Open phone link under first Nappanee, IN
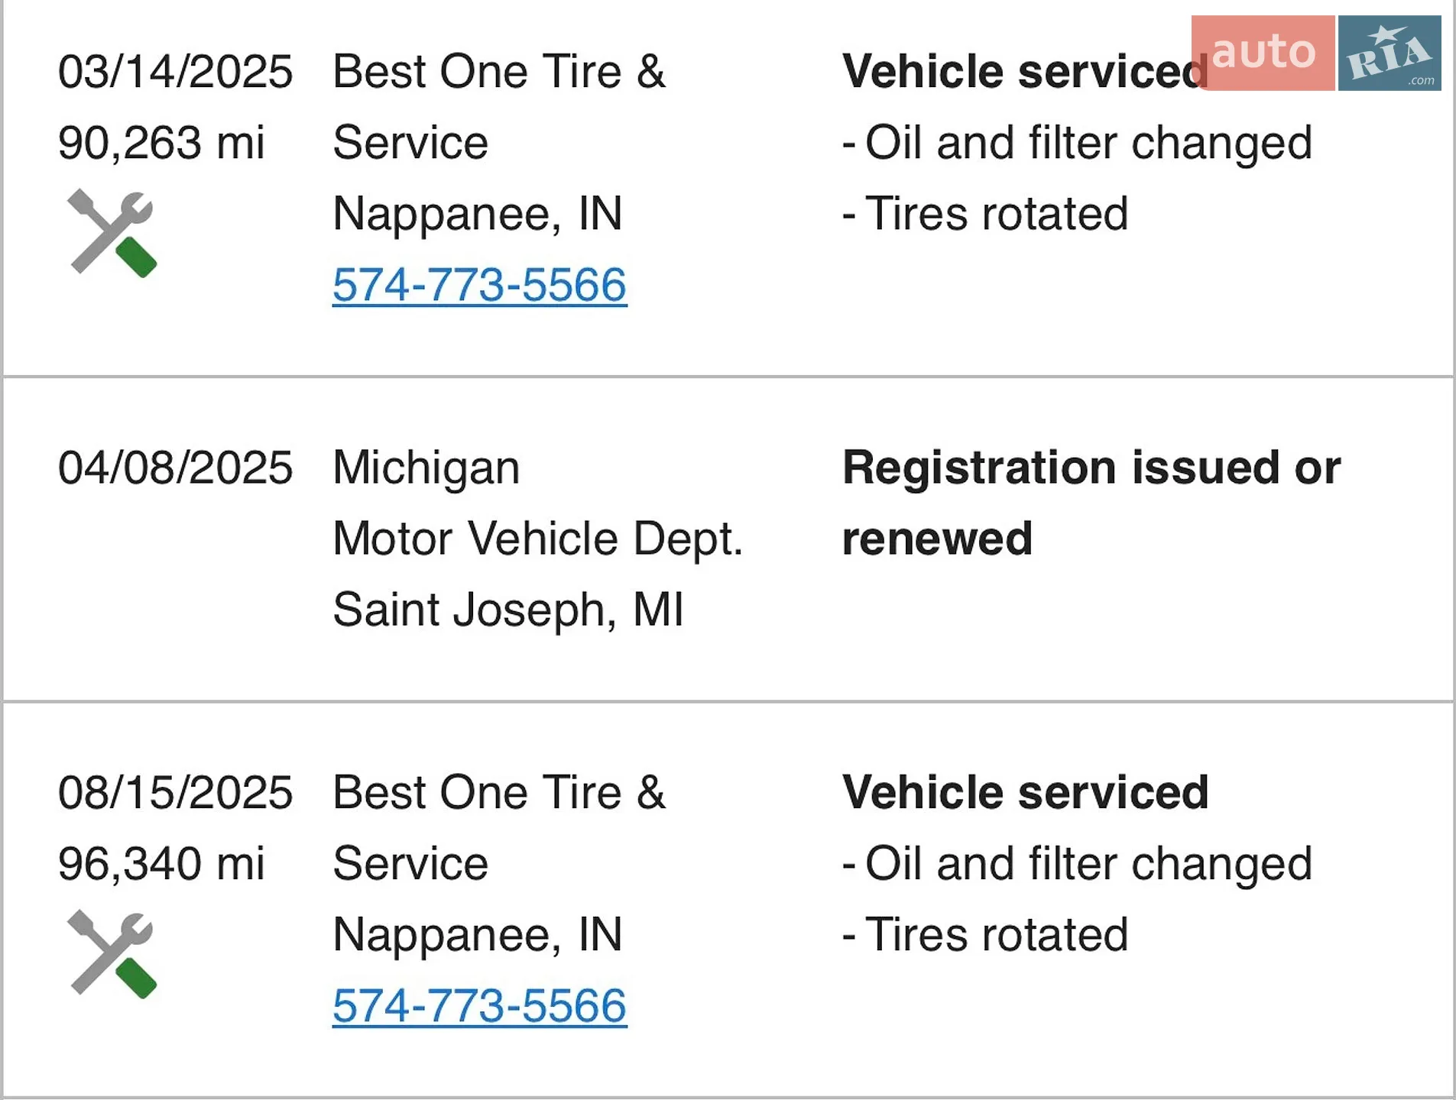This screenshot has width=1456, height=1100. pos(479,286)
